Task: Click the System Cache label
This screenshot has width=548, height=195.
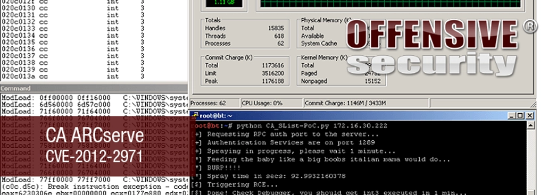Action: 319,44
